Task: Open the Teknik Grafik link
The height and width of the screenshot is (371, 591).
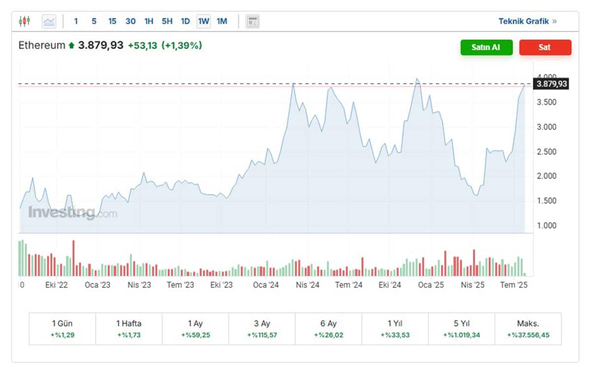Action: pyautogui.click(x=527, y=21)
